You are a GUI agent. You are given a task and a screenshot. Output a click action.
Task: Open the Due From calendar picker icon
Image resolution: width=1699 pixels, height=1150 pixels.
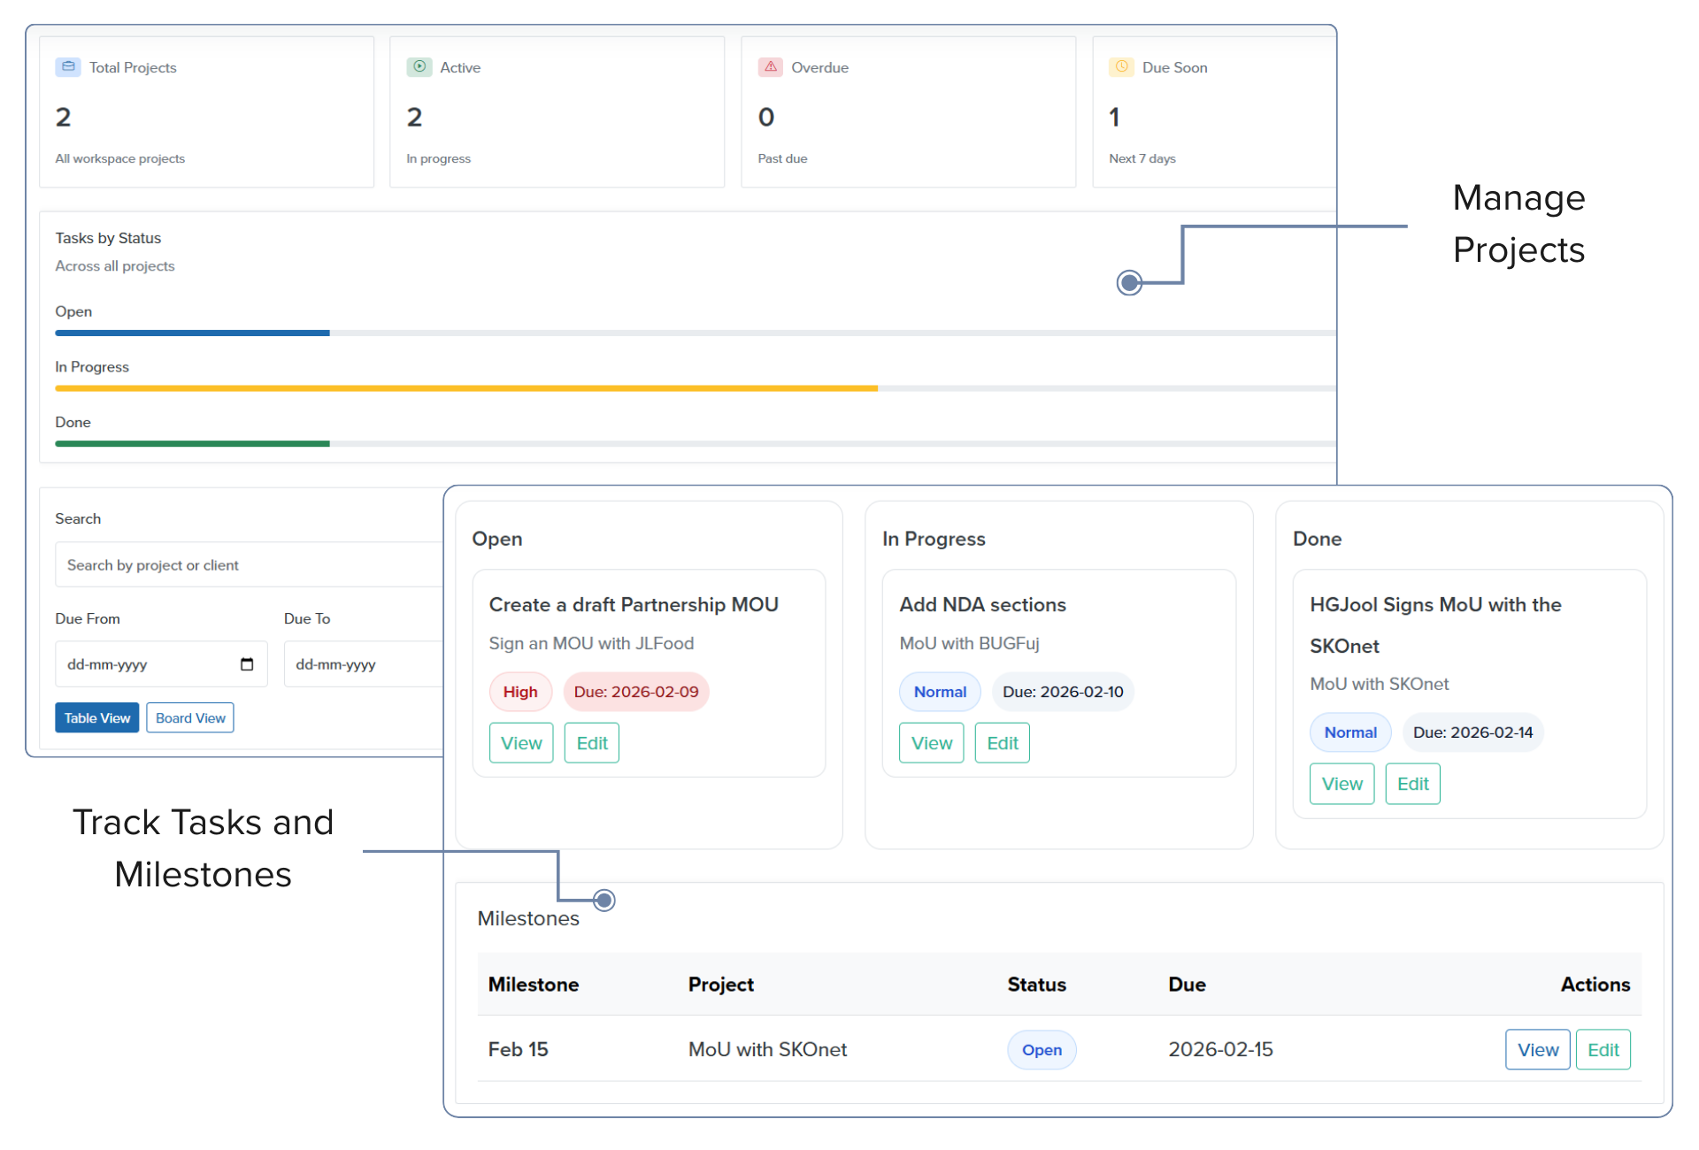[246, 663]
